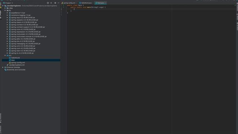Switch to the HelloWorld.java editor tab
The width and height of the screenshot is (238, 134).
[86, 3]
